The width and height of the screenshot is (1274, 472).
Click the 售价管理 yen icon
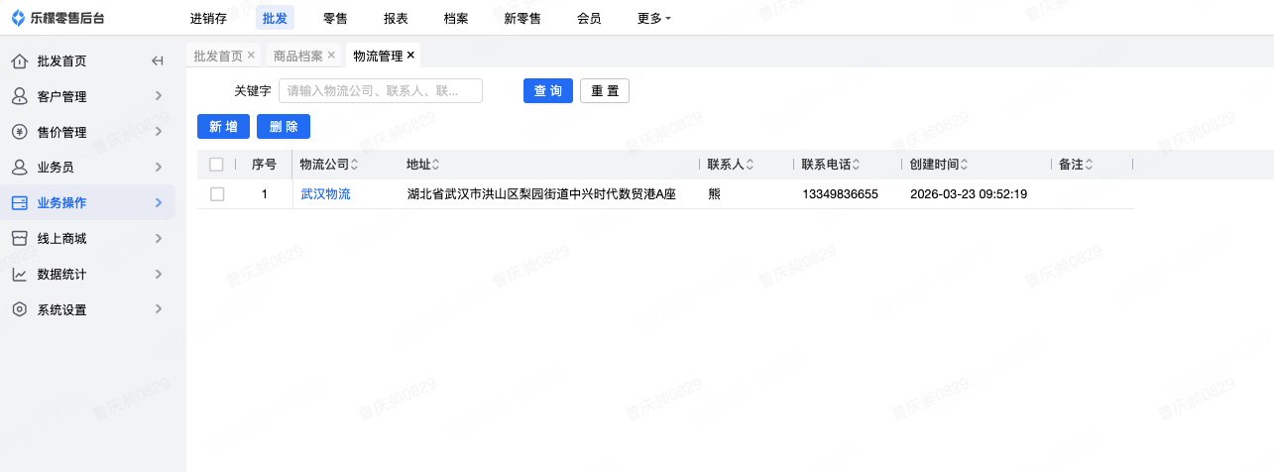[x=19, y=132]
